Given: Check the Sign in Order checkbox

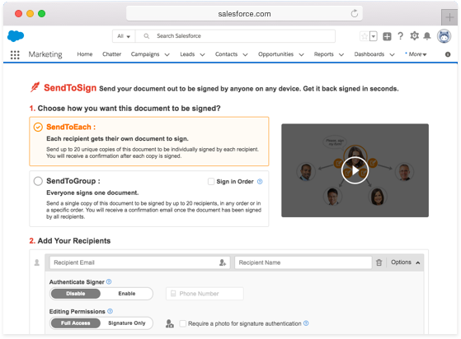Looking at the screenshot, I should click(211, 182).
